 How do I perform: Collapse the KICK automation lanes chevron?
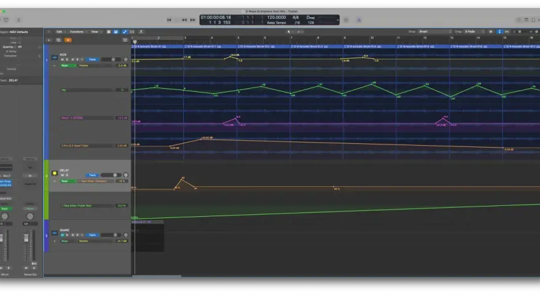(x=55, y=66)
